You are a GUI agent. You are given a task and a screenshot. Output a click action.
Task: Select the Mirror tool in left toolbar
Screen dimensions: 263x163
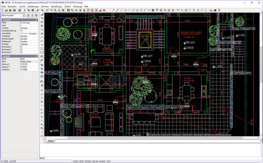point(42,33)
